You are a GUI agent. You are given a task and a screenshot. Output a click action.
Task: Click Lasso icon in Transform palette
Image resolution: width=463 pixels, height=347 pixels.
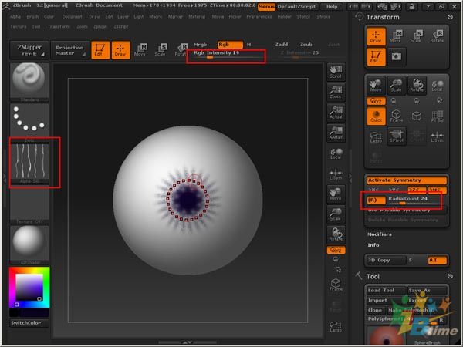pos(376,136)
